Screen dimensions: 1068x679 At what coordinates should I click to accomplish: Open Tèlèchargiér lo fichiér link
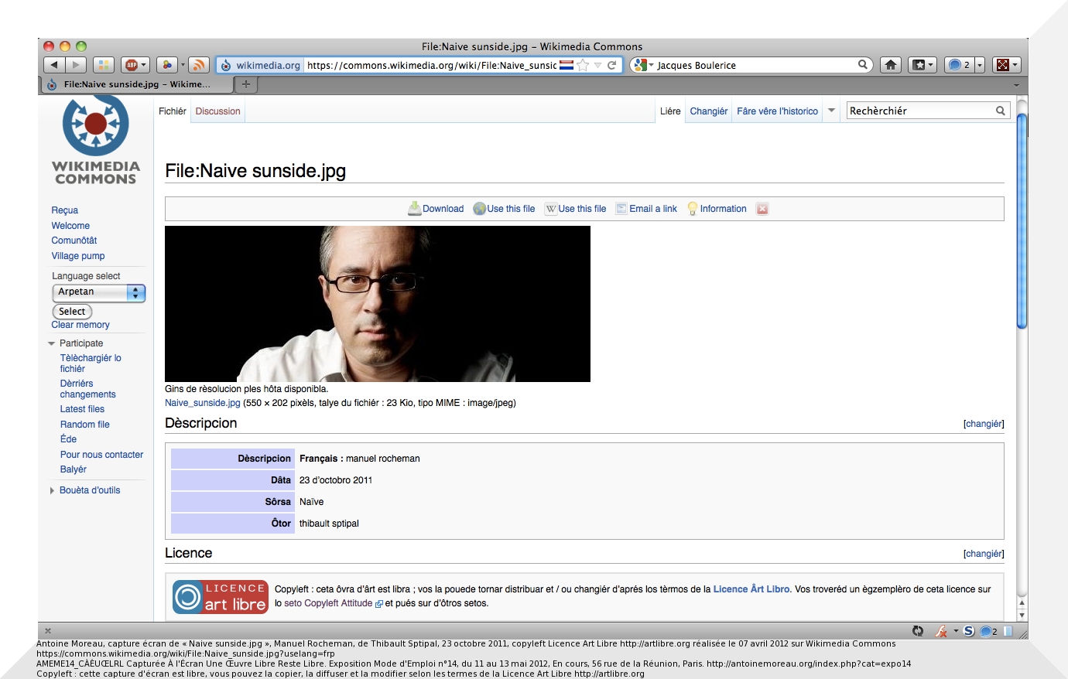pos(91,363)
